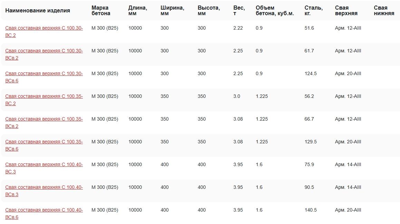This screenshot has height=224, width=400.
Task: Select the Высота, мм column header
Action: 208,11
